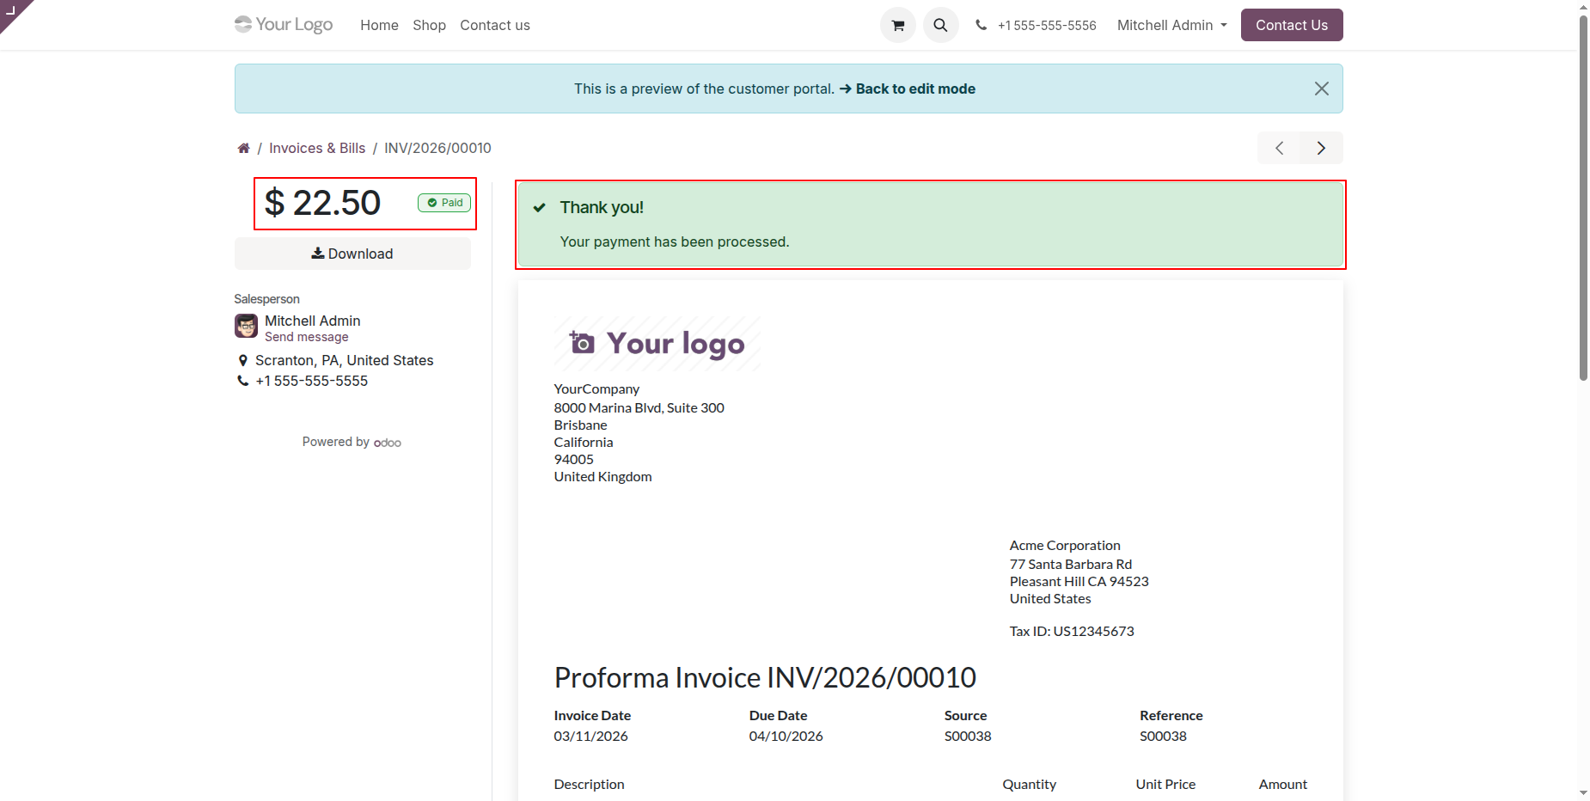Viewport: 1590px width, 801px height.
Task: Go to previous invoice arrow
Action: pos(1279,148)
